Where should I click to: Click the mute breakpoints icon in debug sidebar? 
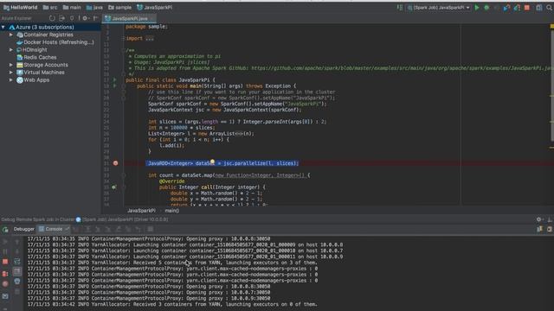click(5, 283)
